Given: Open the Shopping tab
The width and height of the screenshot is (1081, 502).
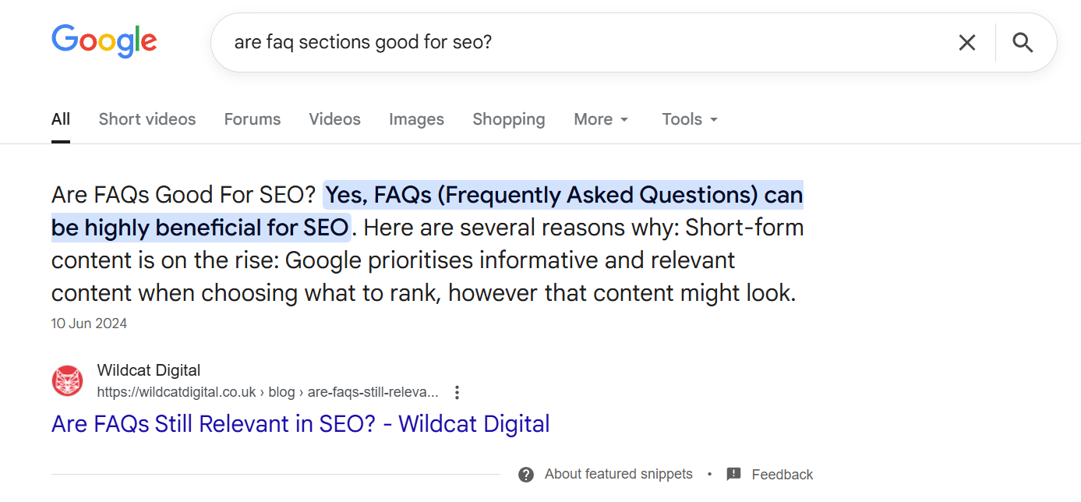Looking at the screenshot, I should click(508, 119).
